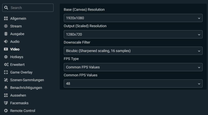This screenshot has width=208, height=115.
Task: Click the expand-frame icon beside Game Overlay
Action: 6,72
